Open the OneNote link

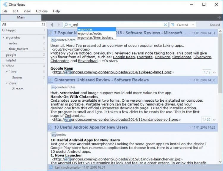pos(162,57)
